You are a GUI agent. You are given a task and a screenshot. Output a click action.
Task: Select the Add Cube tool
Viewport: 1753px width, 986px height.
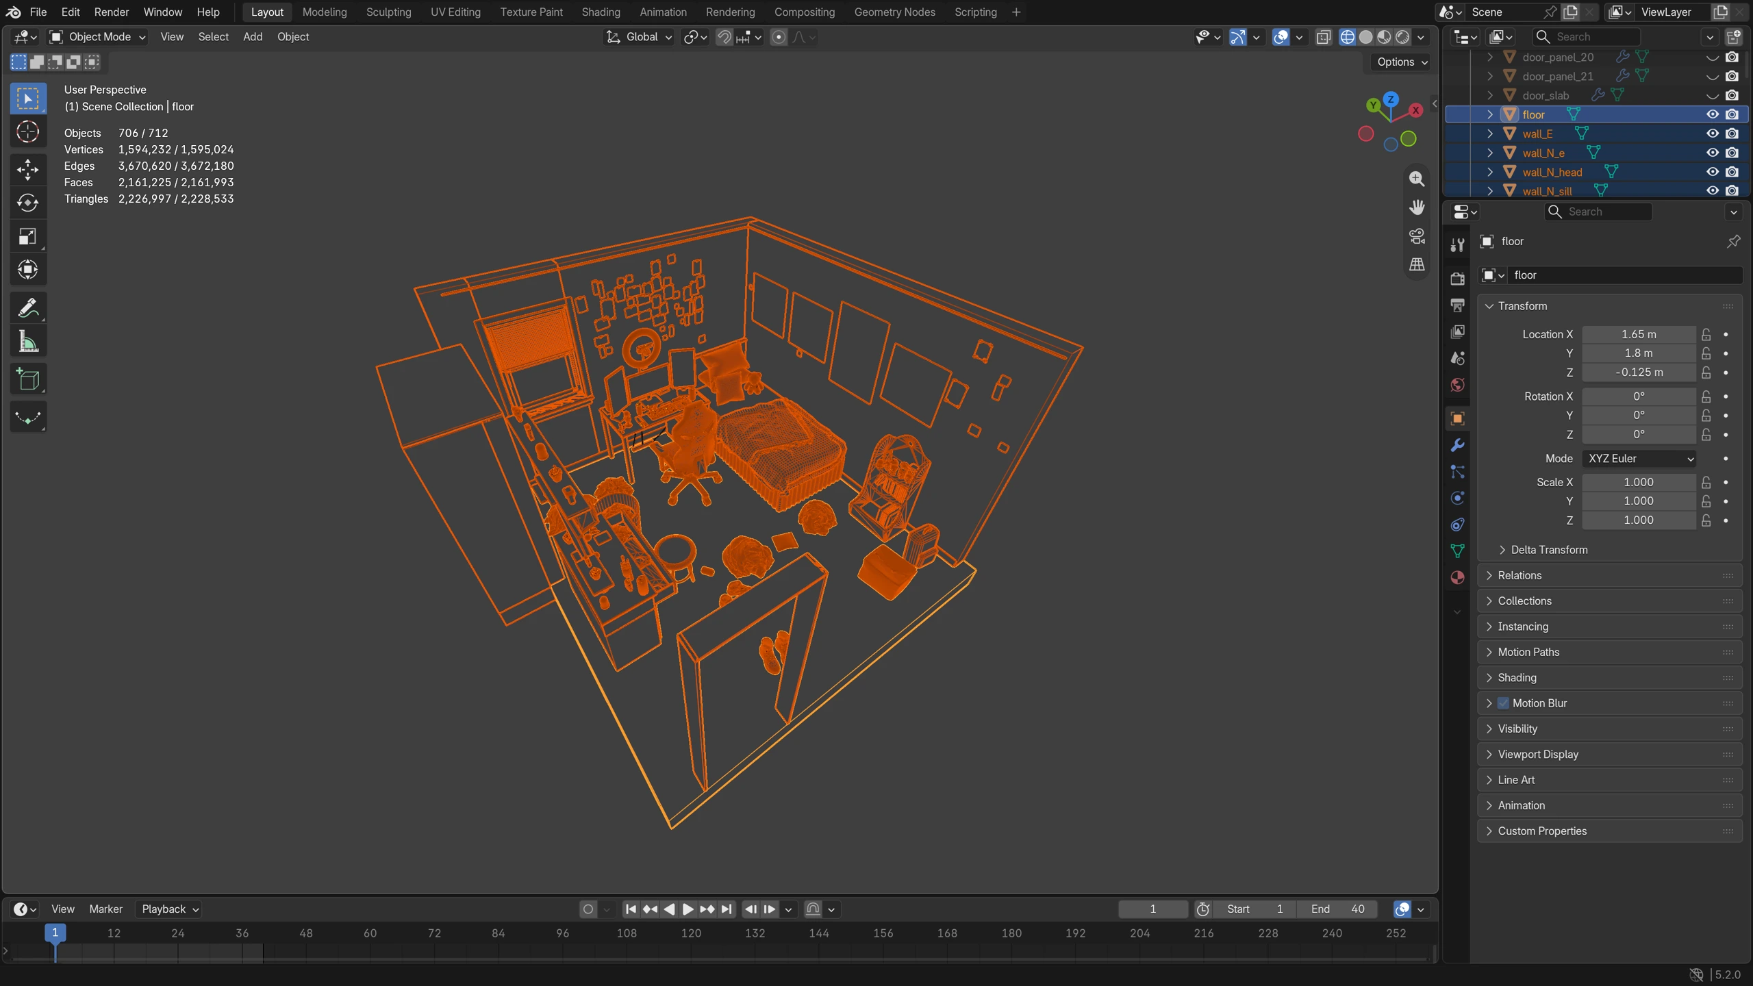[x=28, y=379]
